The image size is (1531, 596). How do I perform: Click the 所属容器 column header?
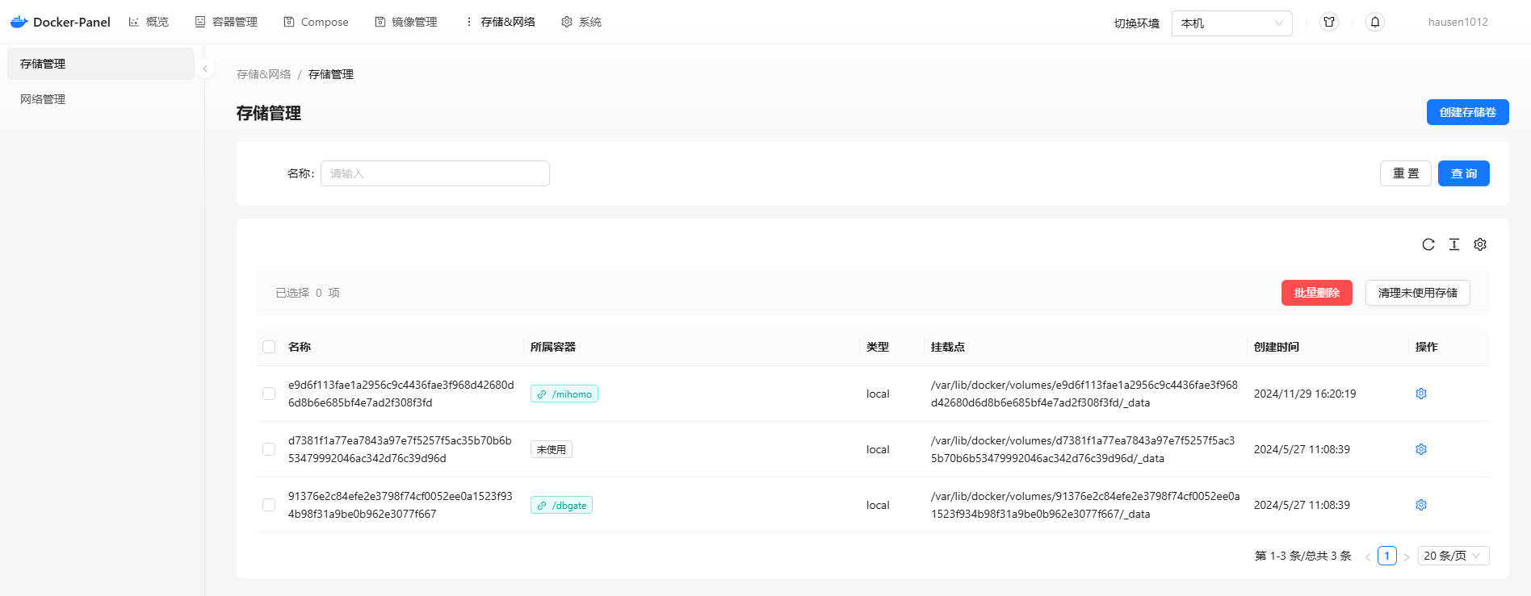tap(553, 347)
